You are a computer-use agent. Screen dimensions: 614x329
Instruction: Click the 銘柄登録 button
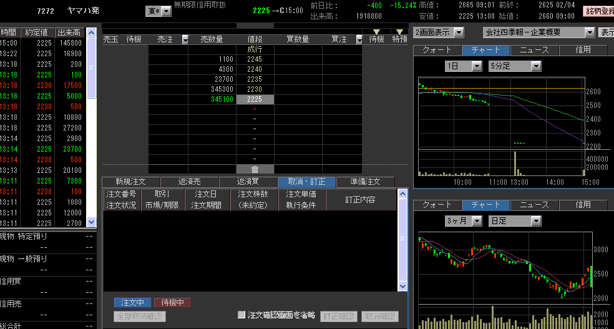click(x=598, y=11)
